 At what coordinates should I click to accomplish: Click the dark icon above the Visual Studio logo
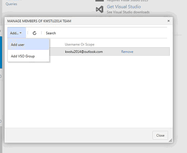(x=99, y=1)
